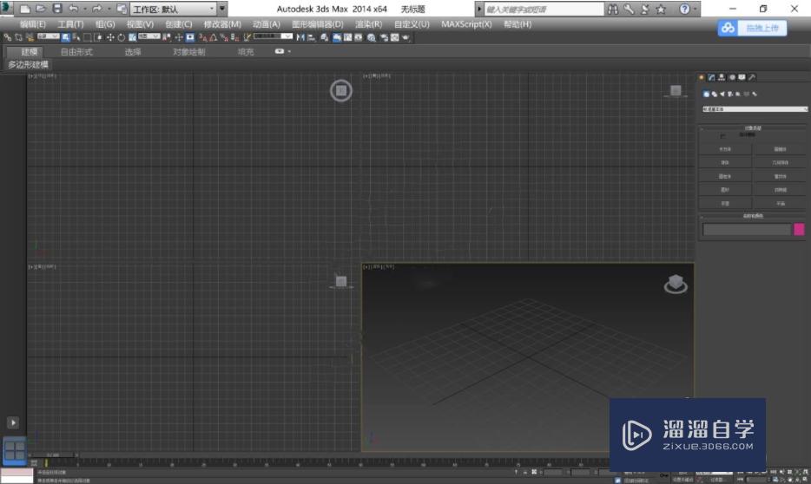Viewport: 811px width, 484px height.
Task: Open the MAXScript(X) menu
Action: [x=466, y=24]
